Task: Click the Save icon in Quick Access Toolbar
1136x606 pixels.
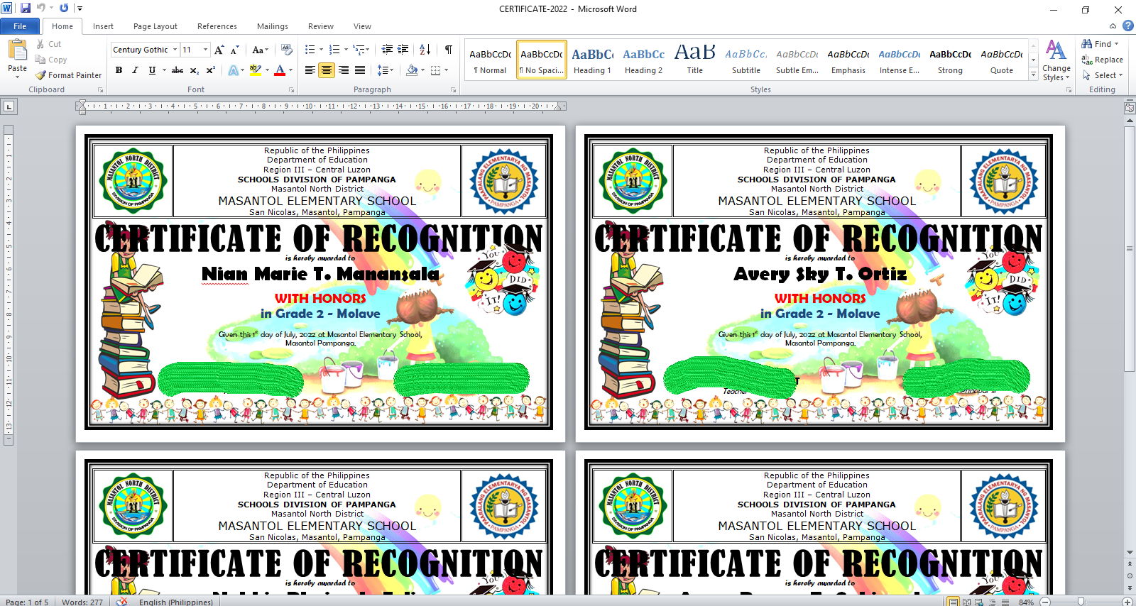Action: tap(26, 9)
